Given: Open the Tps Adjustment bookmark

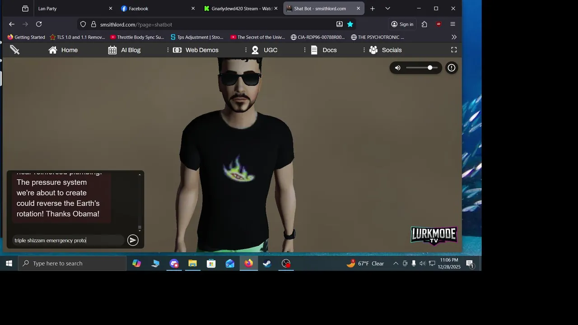Looking at the screenshot, I should (197, 37).
